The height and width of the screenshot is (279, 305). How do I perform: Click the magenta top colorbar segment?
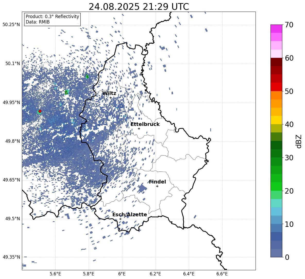point(276,29)
